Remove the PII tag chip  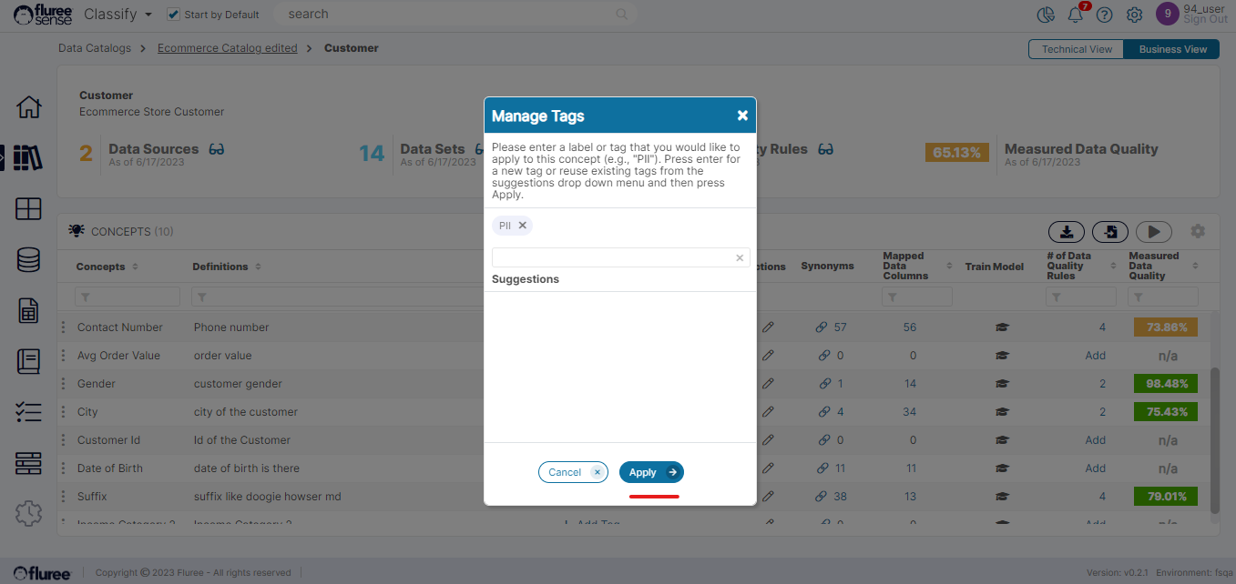(x=523, y=226)
